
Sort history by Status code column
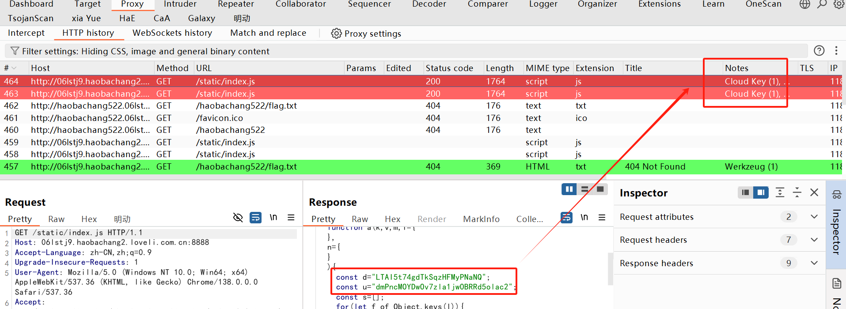click(449, 68)
